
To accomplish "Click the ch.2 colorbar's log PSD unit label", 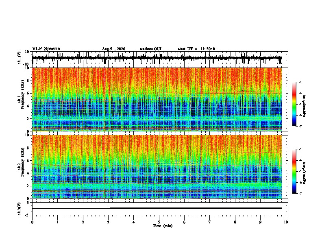I will 304,173.
